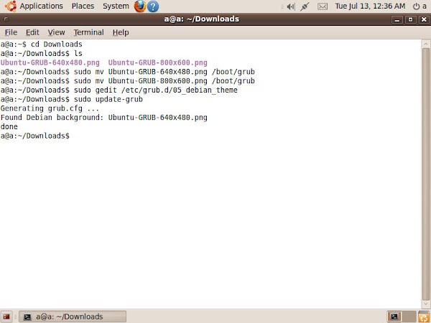The image size is (431, 323).
Task: Click the Ubuntu-GRUB-800x600.png listing in ls output
Action: 157,62
